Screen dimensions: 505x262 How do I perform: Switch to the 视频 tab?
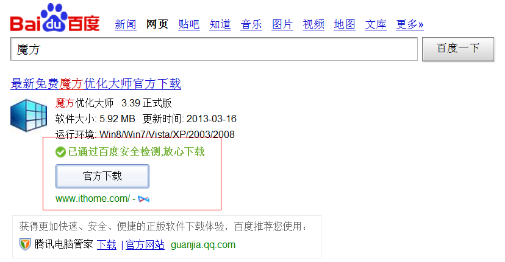click(313, 24)
